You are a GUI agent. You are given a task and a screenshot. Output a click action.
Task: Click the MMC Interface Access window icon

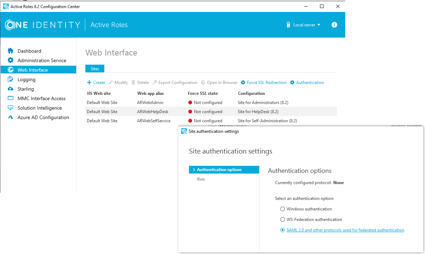pos(11,98)
